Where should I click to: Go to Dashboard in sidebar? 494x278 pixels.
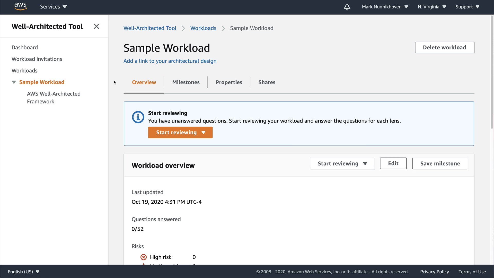coord(25,47)
